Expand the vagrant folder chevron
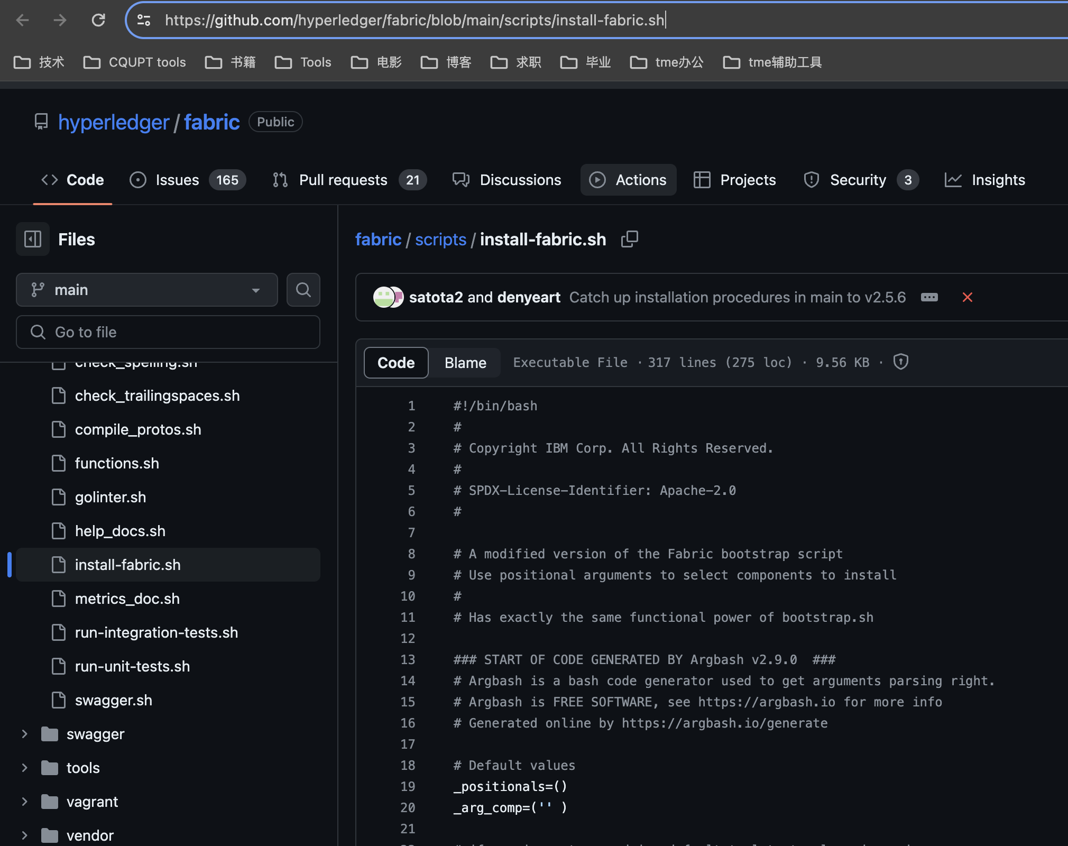1068x846 pixels. [24, 802]
